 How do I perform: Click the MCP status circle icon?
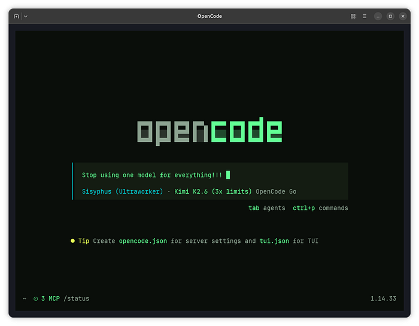coord(35,298)
